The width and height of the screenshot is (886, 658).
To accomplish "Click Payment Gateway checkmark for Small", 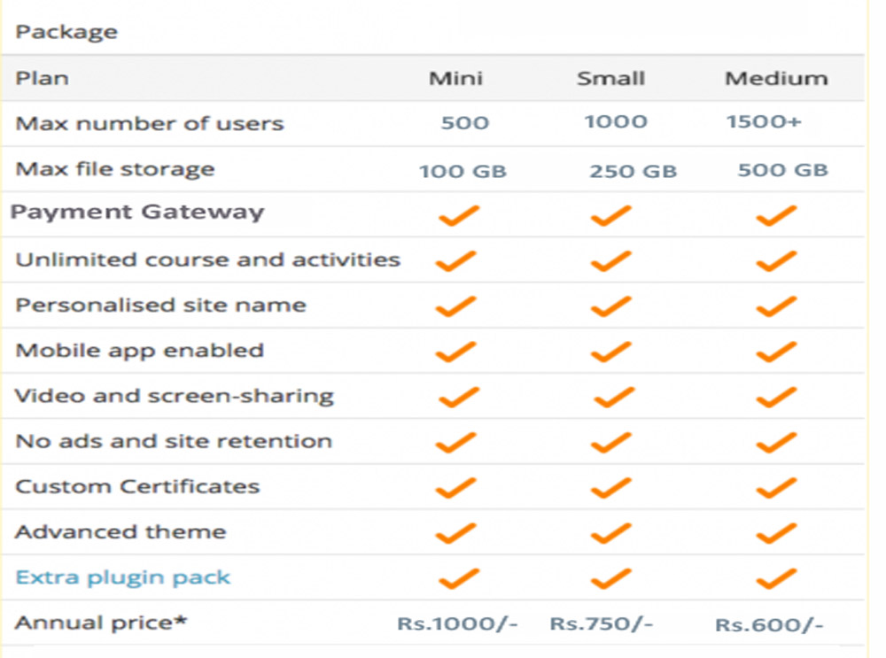I will (x=610, y=216).
